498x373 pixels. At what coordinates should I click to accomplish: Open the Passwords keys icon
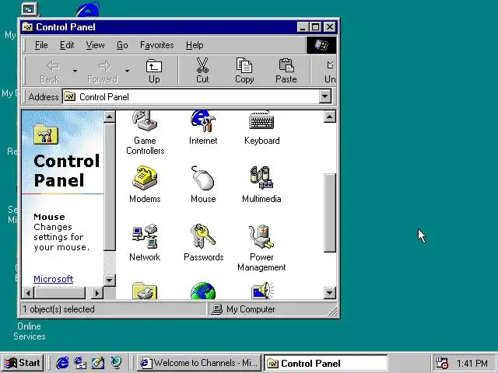[203, 236]
